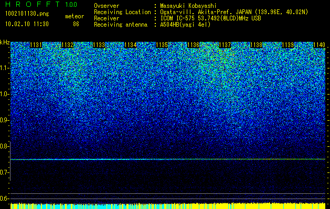Click the 1.1 frequency axis label

click(4, 68)
